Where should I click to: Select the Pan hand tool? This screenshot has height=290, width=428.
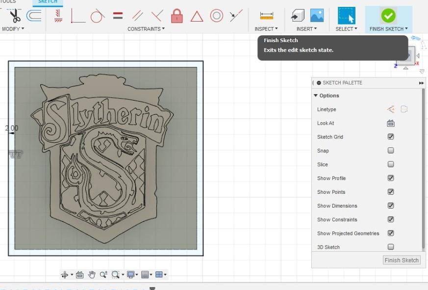pos(92,274)
